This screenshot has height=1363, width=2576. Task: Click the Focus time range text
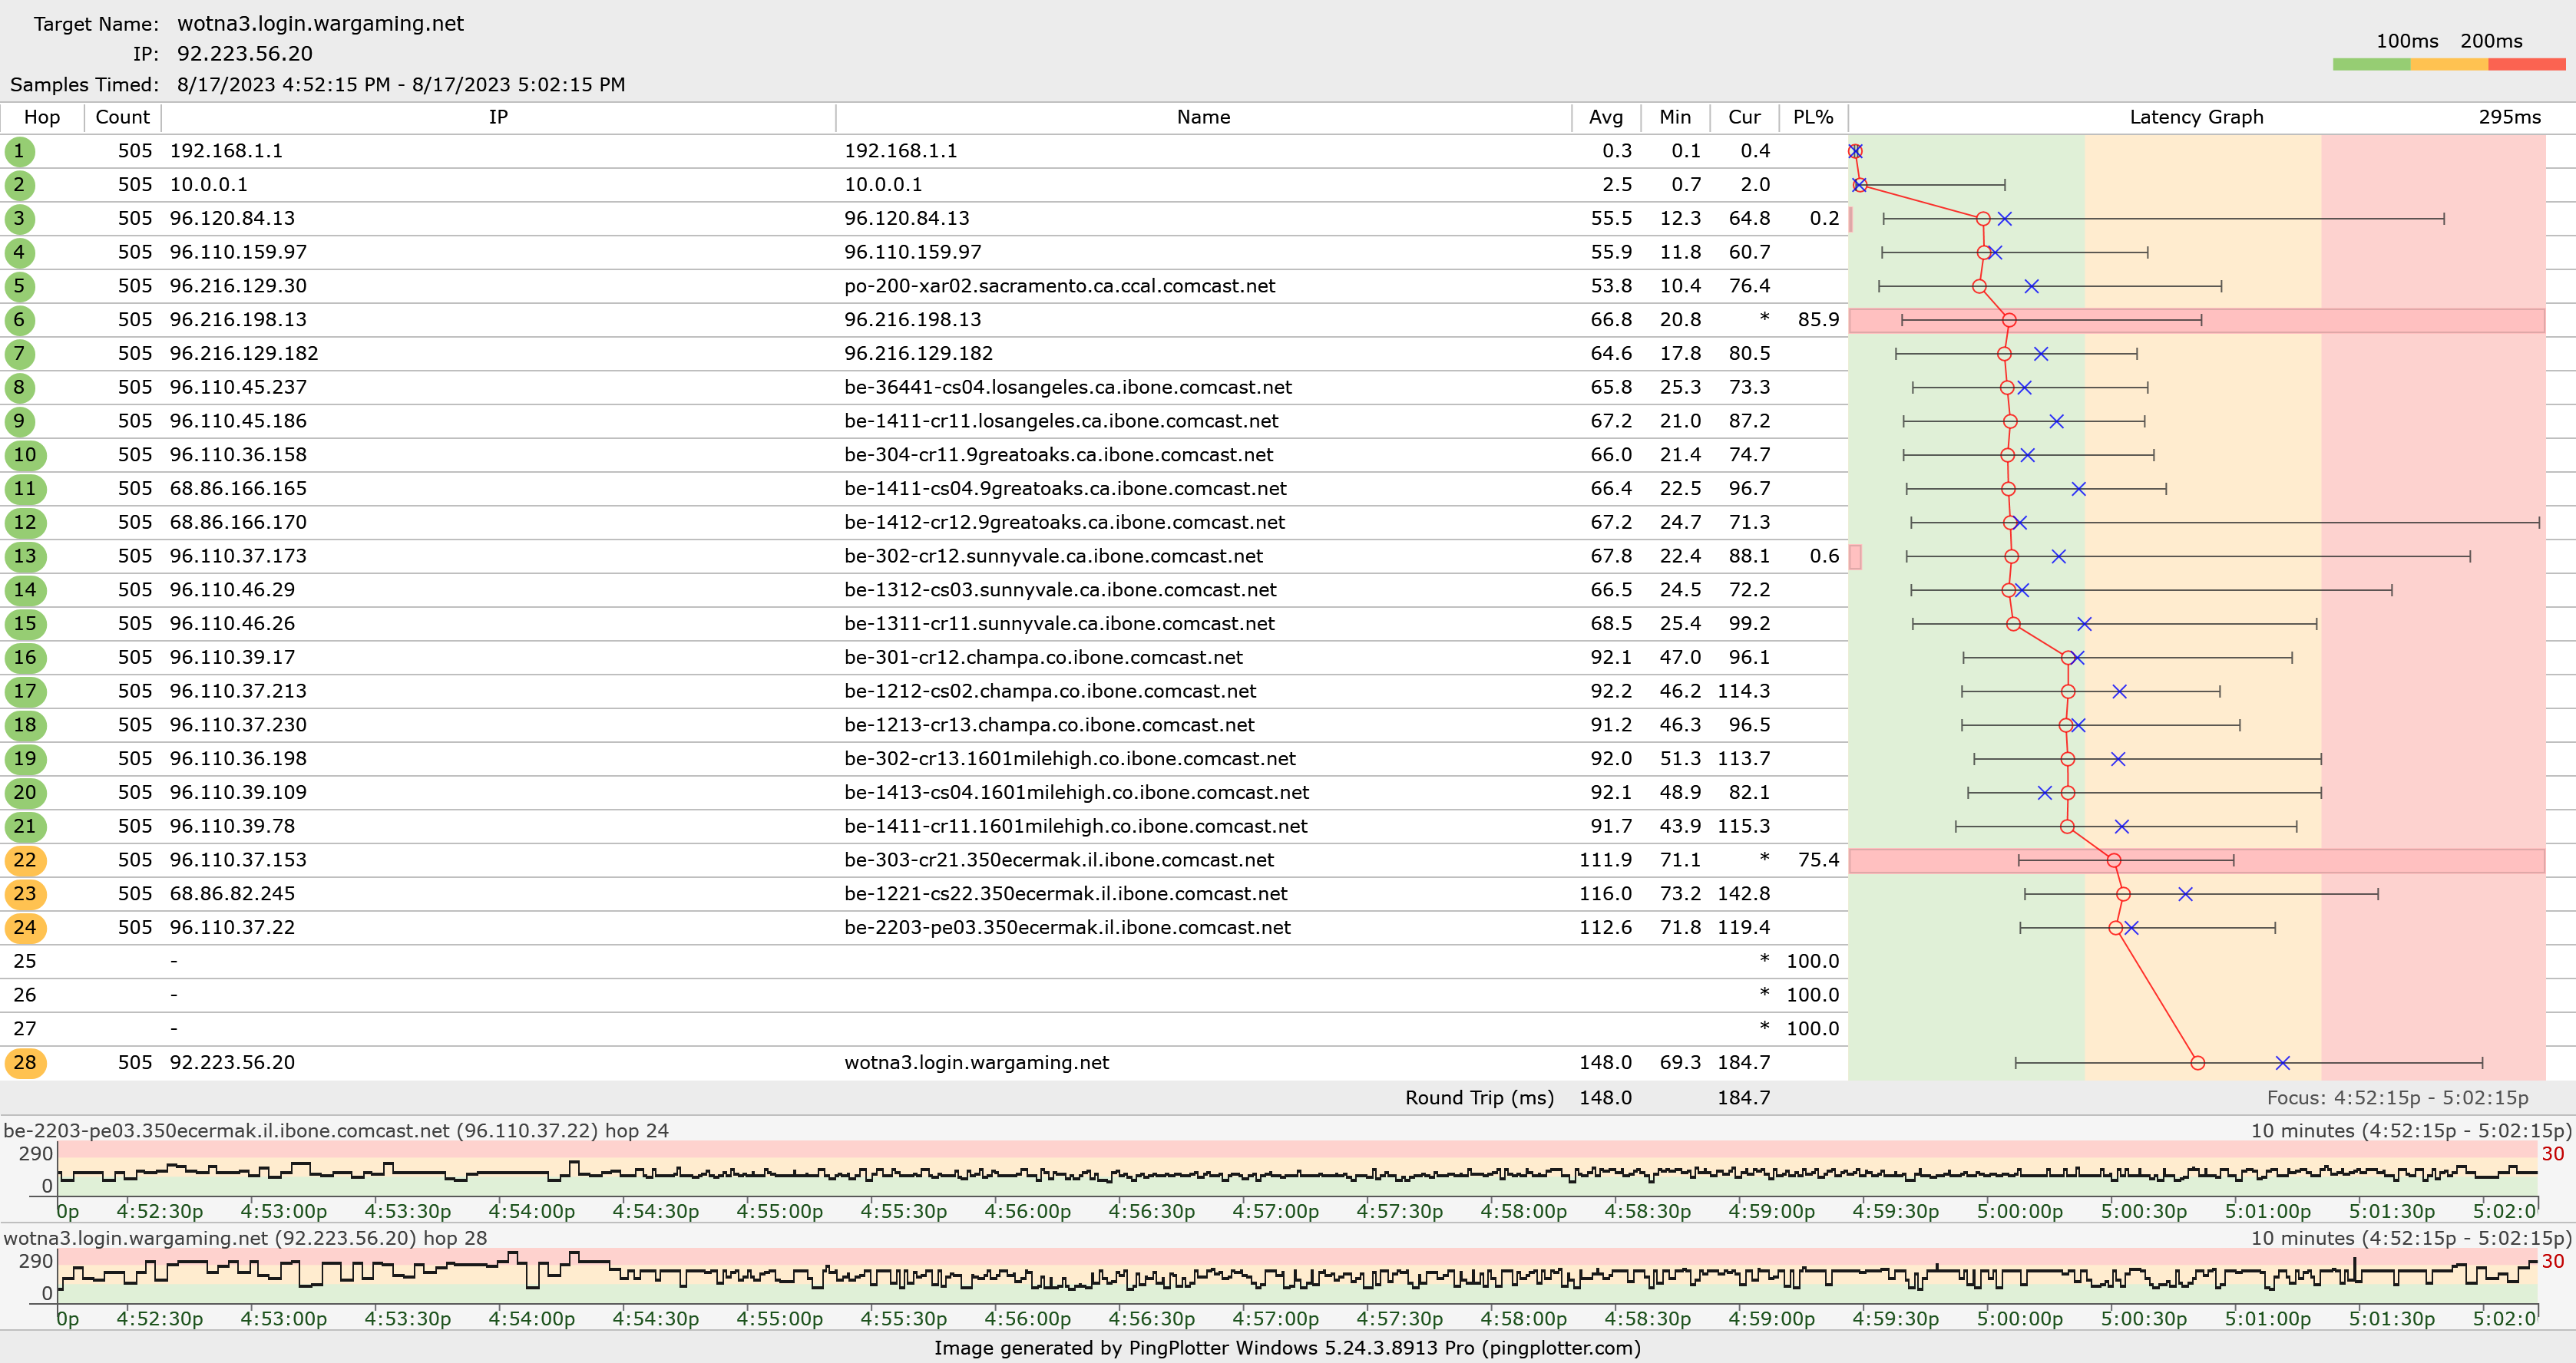pyautogui.click(x=2397, y=1097)
